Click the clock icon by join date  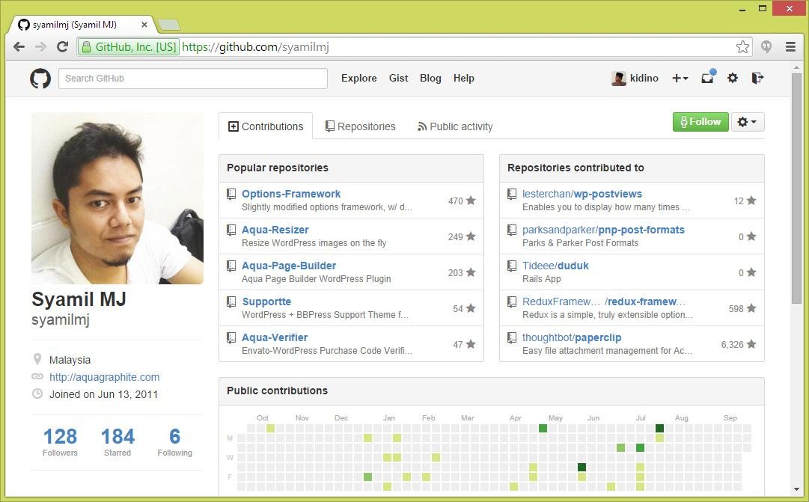click(x=37, y=394)
